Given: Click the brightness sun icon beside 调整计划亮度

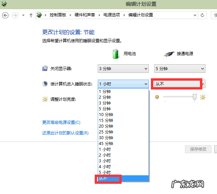Looking at the screenshot, I should 45,99.
